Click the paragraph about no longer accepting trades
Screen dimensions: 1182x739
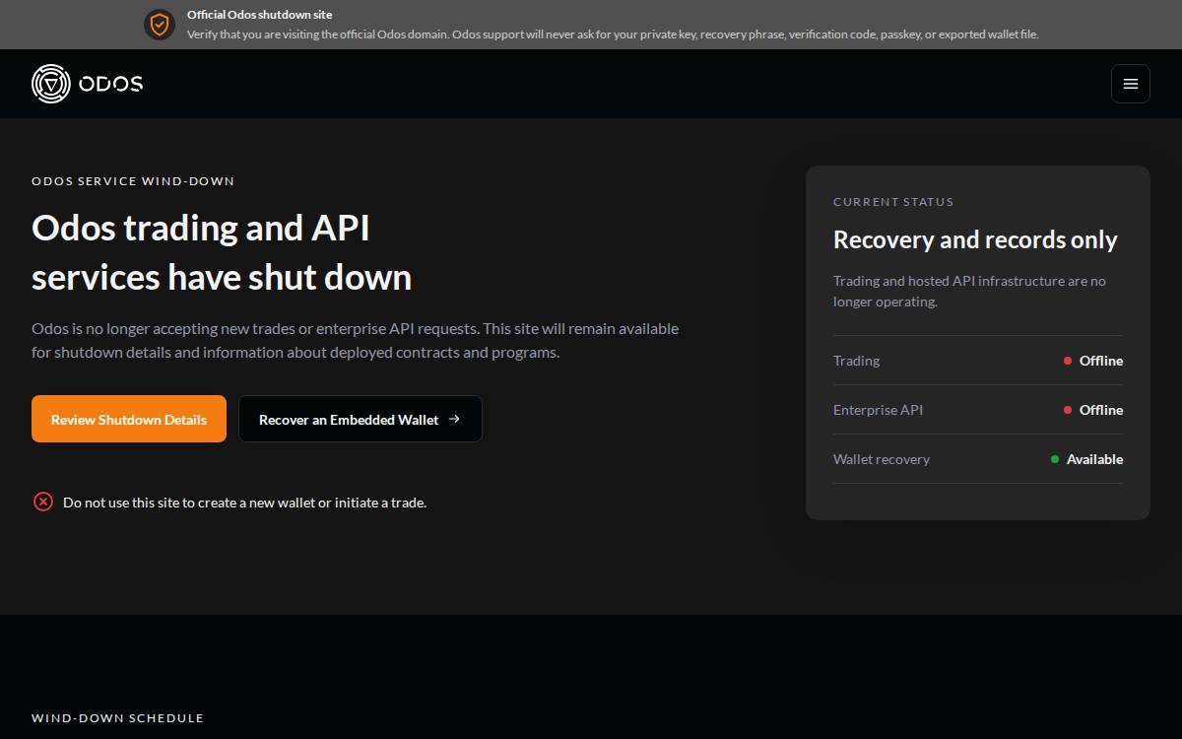point(355,340)
